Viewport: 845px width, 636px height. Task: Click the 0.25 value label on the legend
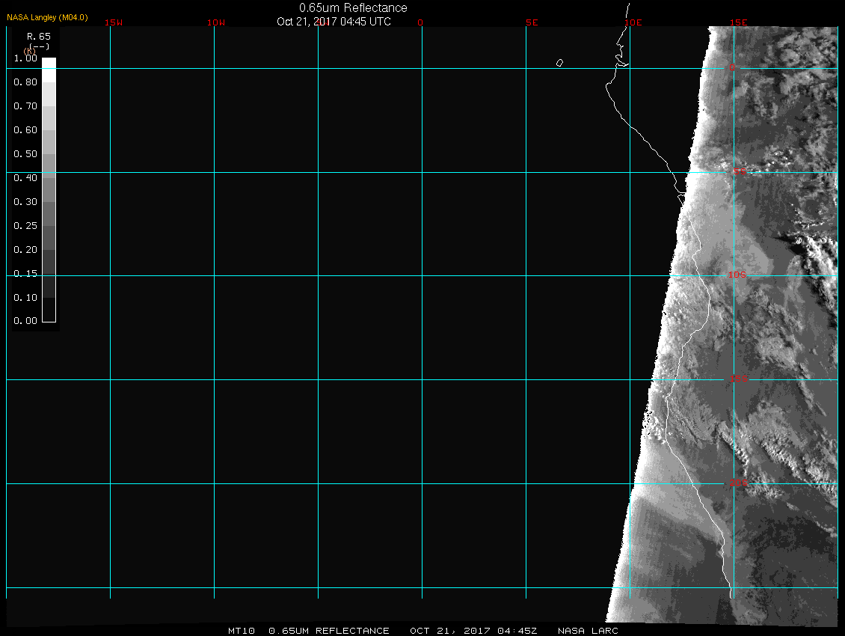point(25,226)
